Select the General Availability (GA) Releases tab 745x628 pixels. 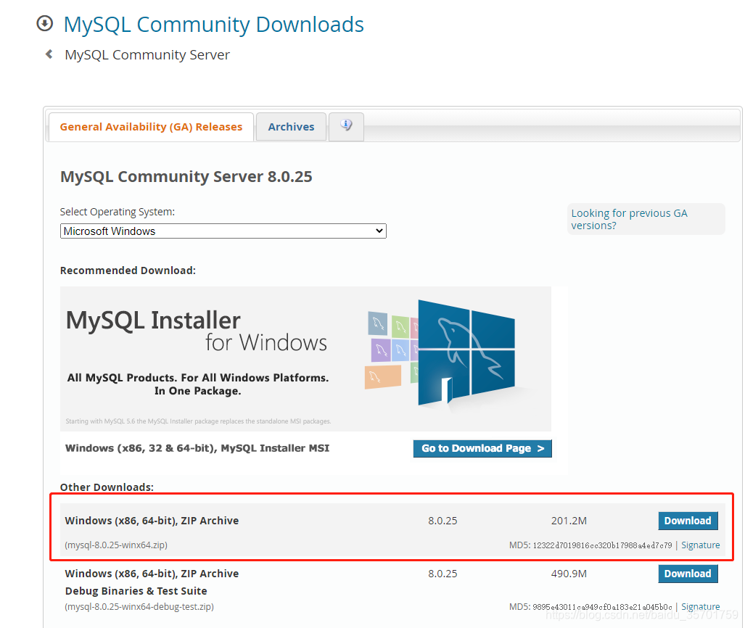[x=151, y=127]
